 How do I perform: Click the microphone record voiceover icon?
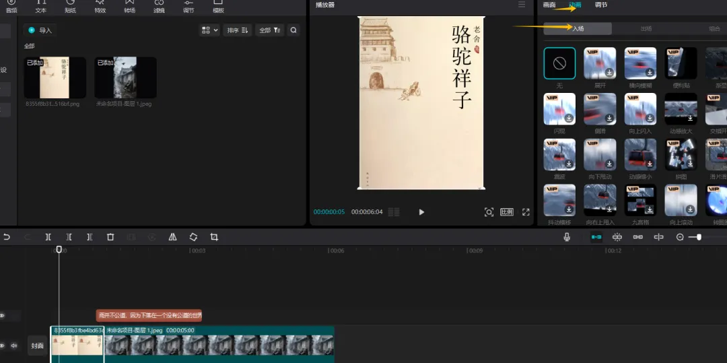tap(567, 237)
